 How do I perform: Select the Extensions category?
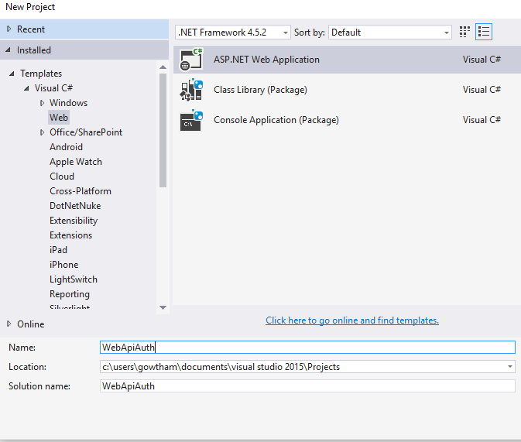(70, 235)
